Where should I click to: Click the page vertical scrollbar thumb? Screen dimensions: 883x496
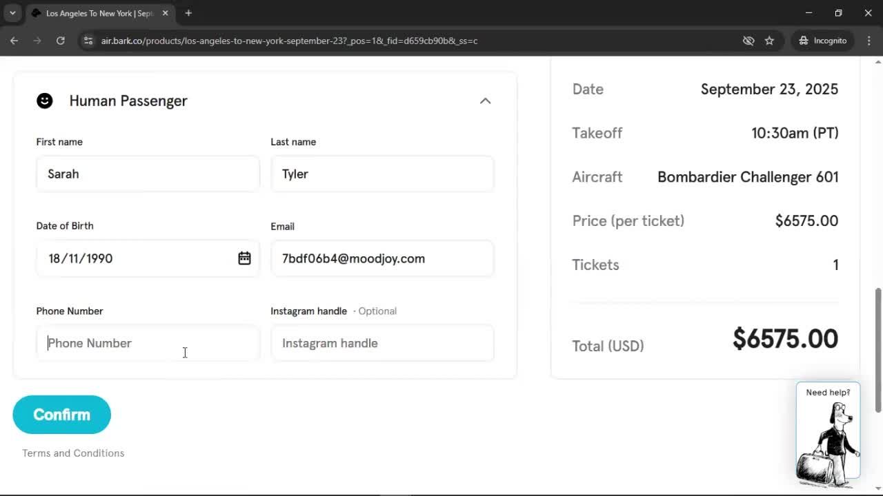pos(878,350)
